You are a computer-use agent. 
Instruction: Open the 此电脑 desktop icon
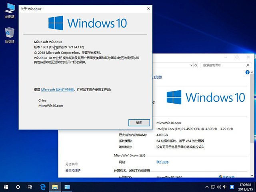(x=10, y=11)
